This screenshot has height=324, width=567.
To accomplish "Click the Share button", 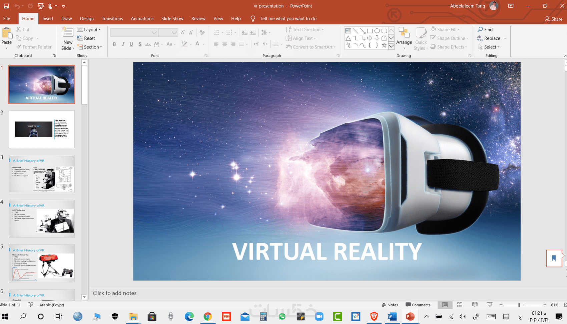I will point(554,19).
